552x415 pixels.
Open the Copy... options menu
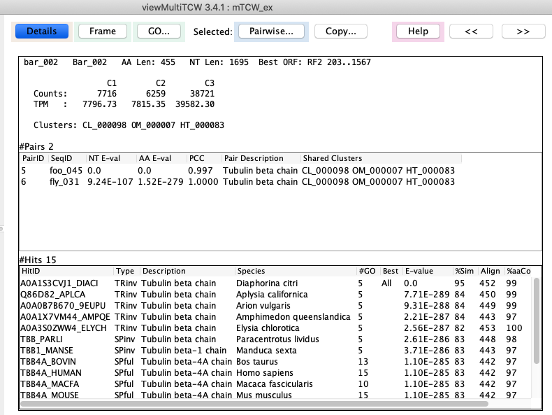tap(340, 31)
